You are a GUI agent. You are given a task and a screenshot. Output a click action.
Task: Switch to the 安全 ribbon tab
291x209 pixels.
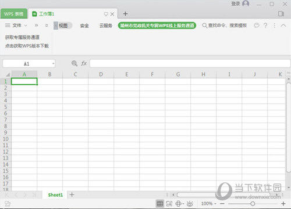click(x=84, y=26)
